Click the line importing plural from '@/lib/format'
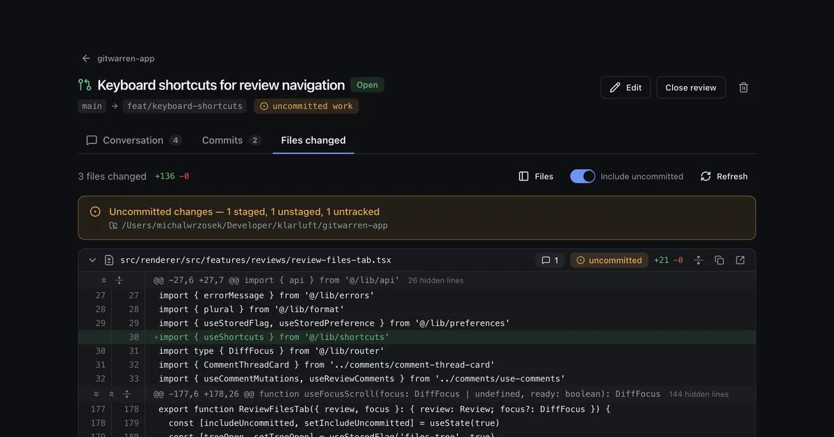Viewport: 834px width, 437px height. pos(417,309)
